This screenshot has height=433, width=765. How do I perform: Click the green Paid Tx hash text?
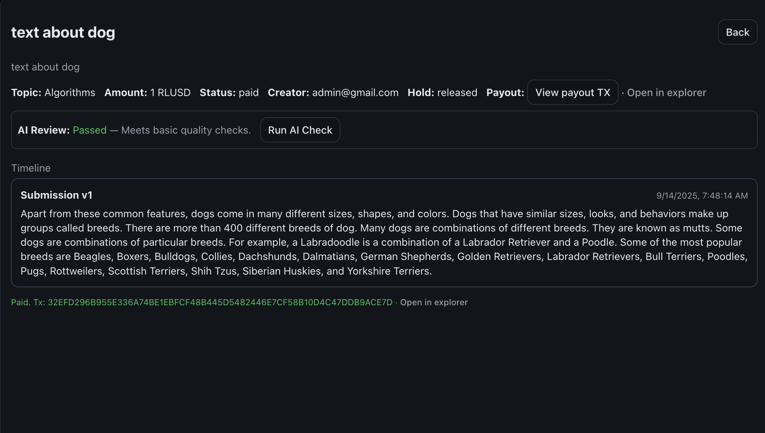click(x=219, y=302)
